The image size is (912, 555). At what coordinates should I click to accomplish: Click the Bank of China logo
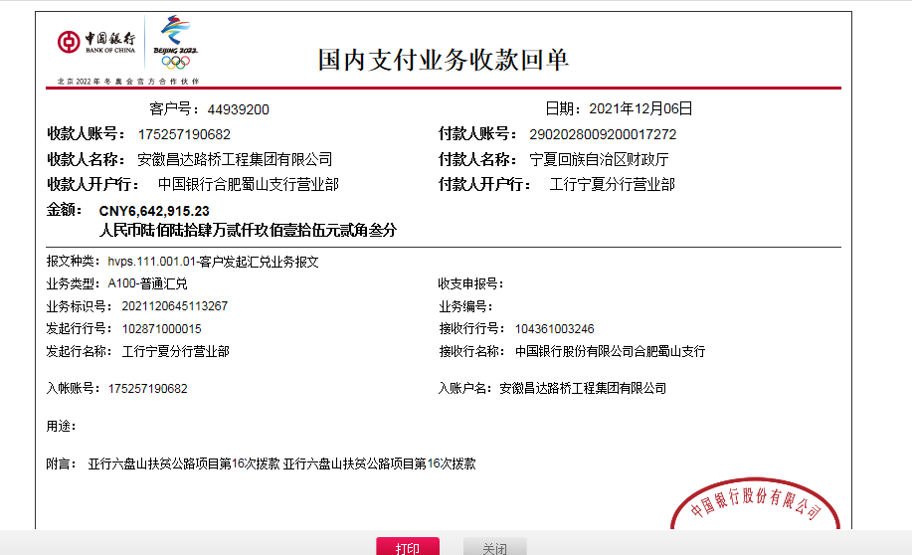96,43
